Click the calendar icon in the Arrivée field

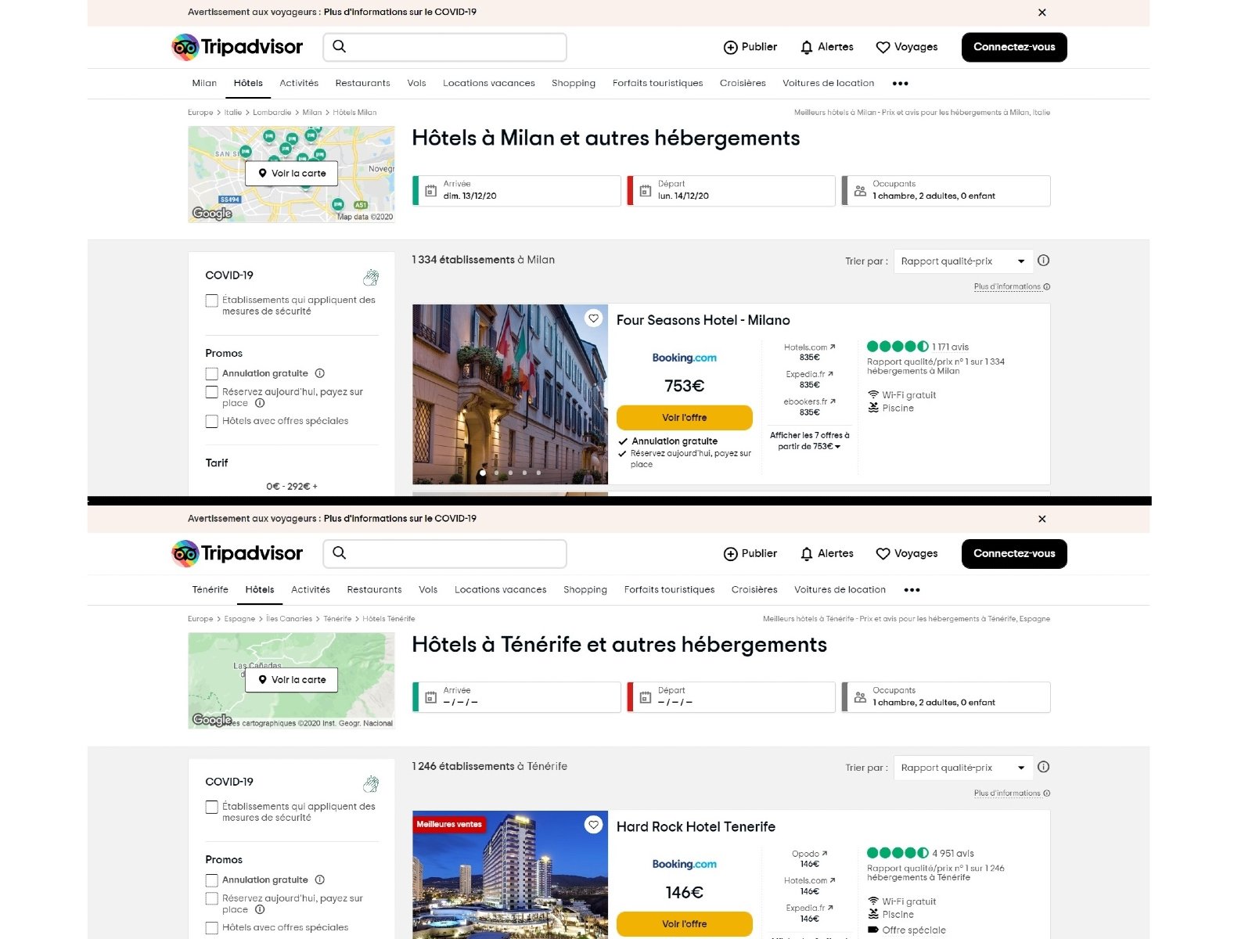tap(430, 190)
